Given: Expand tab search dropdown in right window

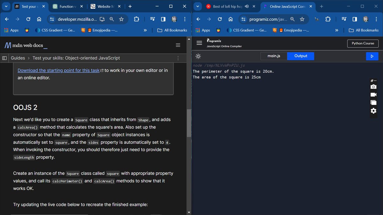Looking at the screenshot, I should point(197,6).
